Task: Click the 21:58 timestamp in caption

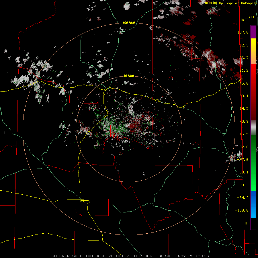Action: [203, 256]
